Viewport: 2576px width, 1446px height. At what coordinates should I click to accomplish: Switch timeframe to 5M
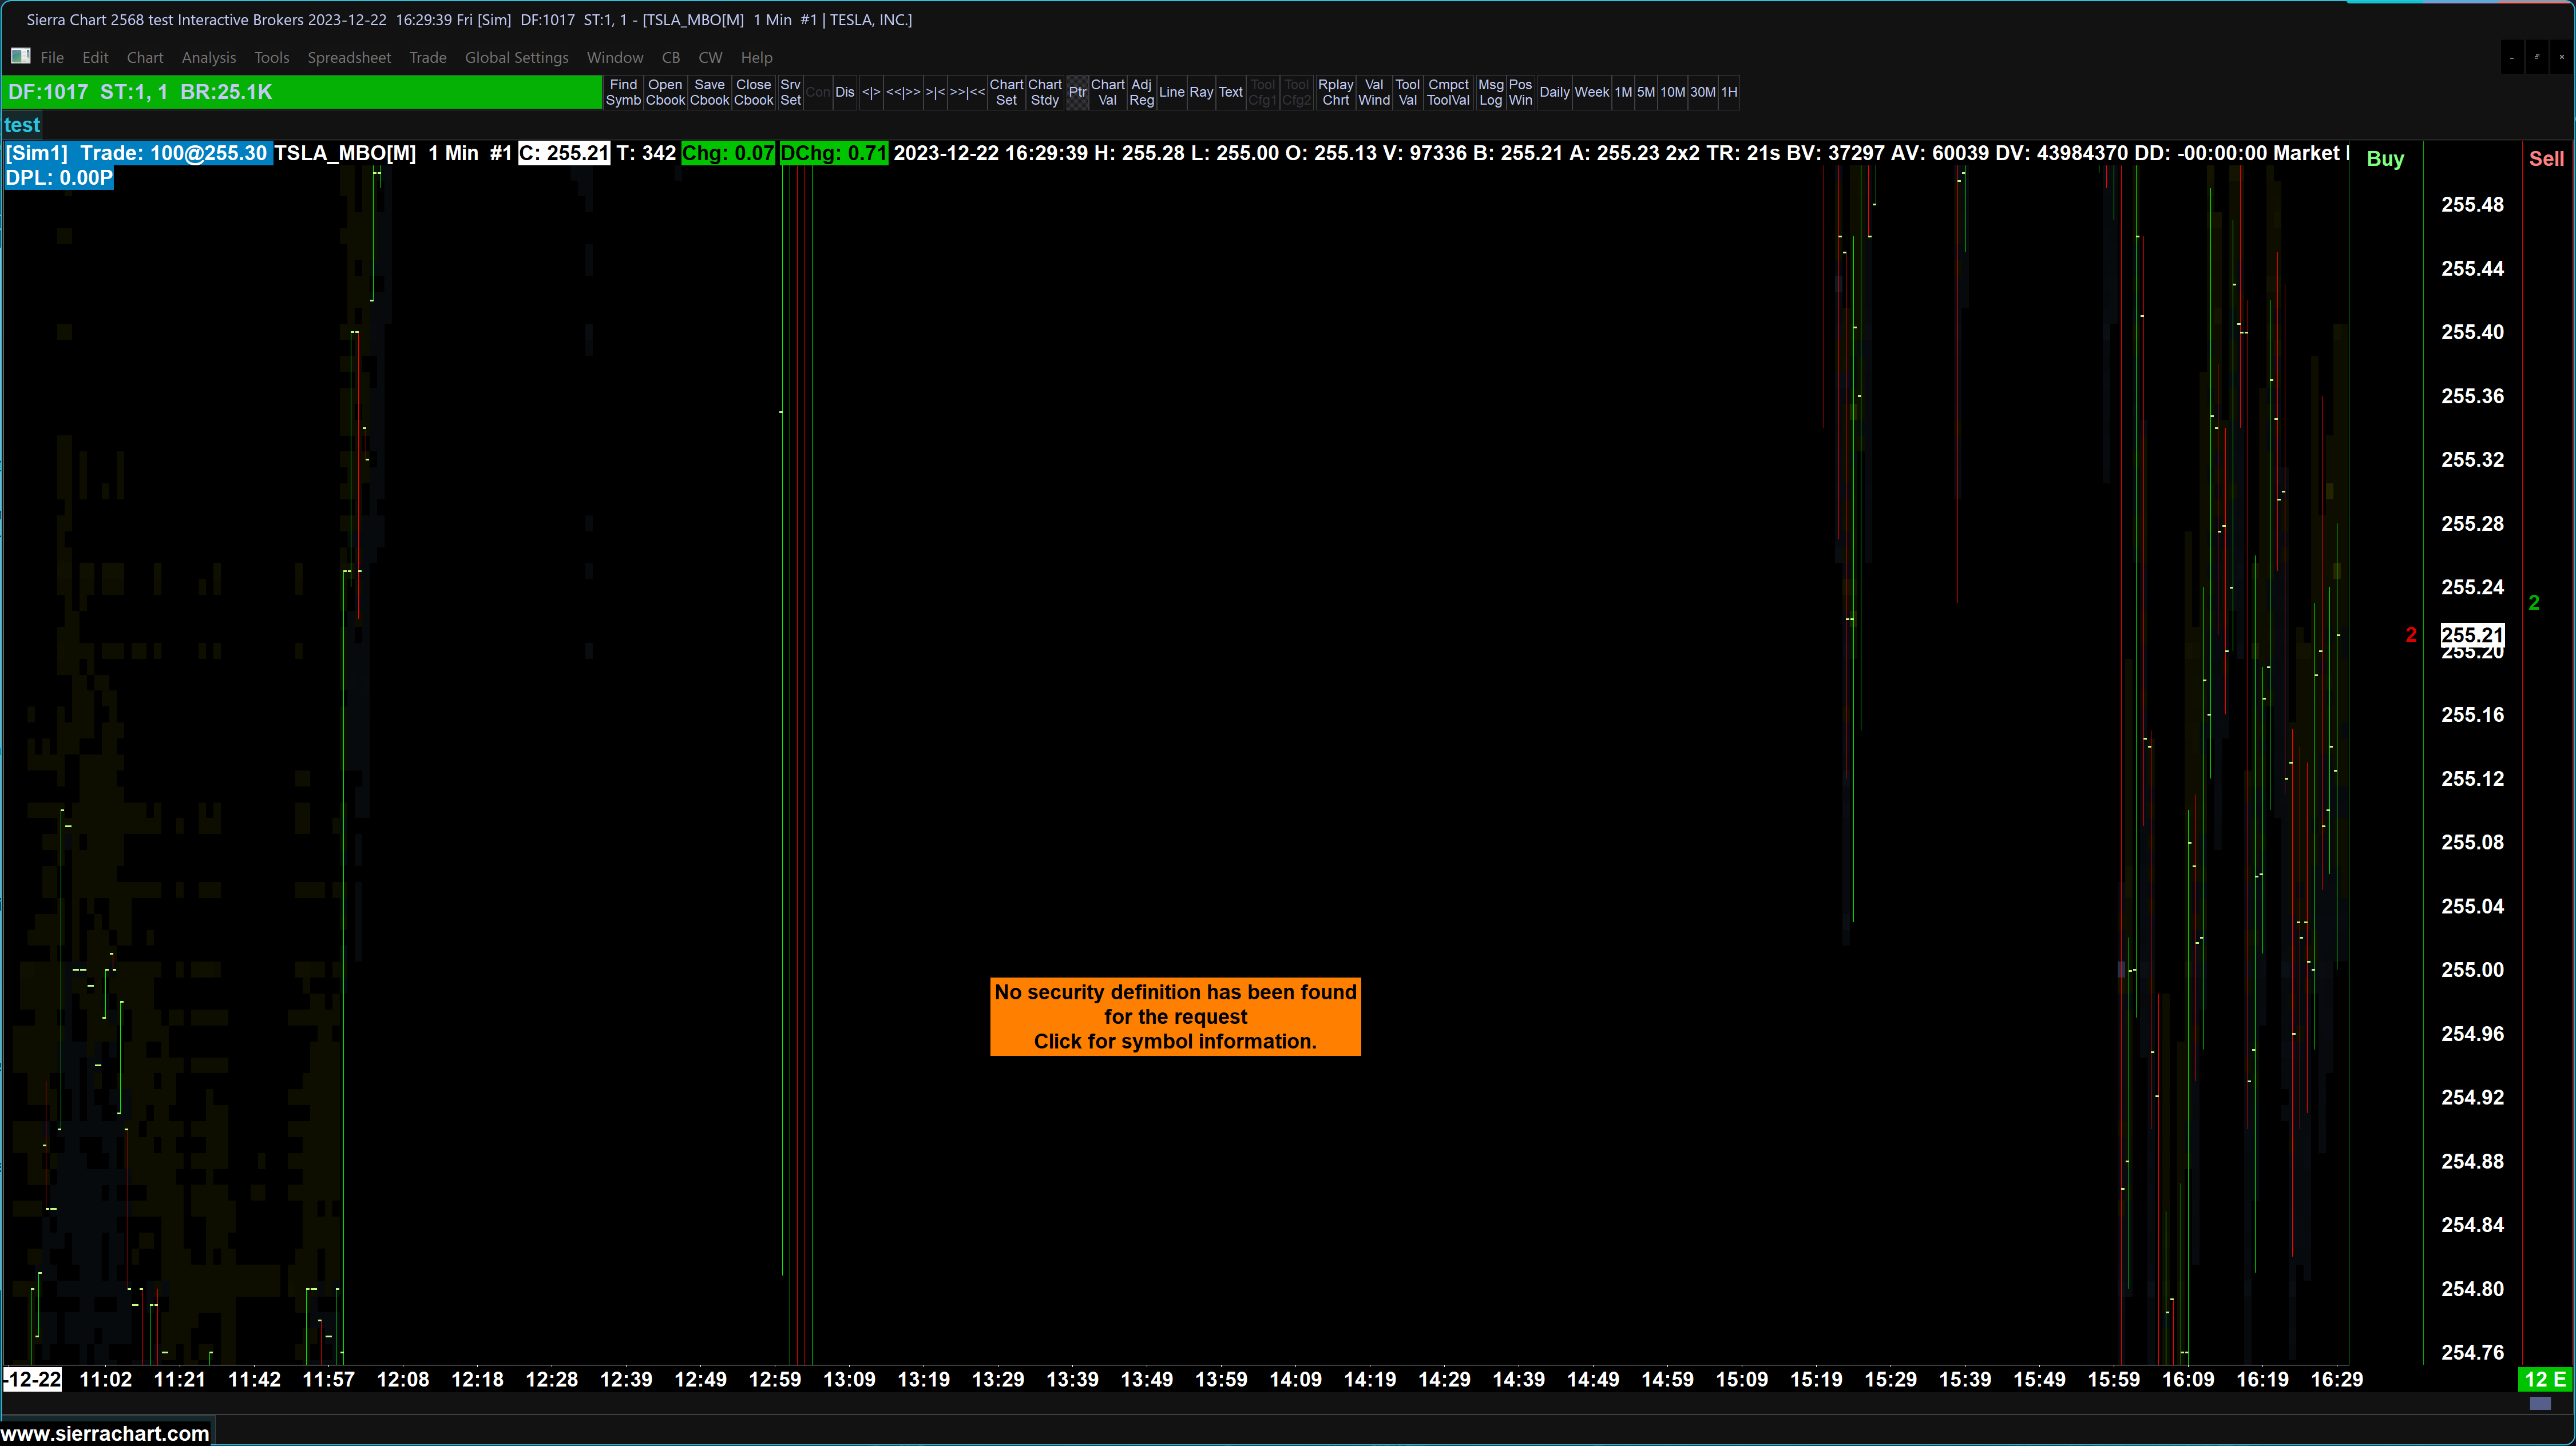(1646, 92)
